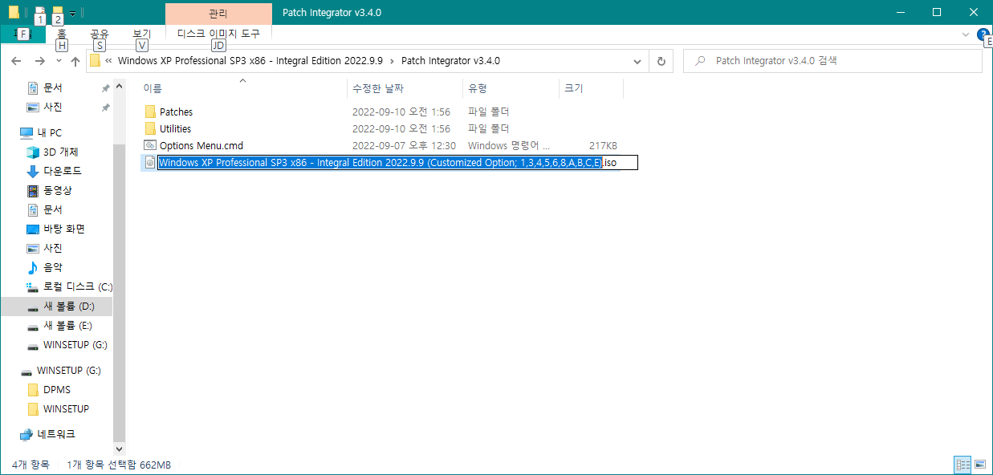Open the DPMS folder in sidebar

(x=56, y=389)
